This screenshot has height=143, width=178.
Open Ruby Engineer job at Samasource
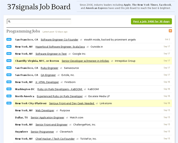click(x=49, y=68)
